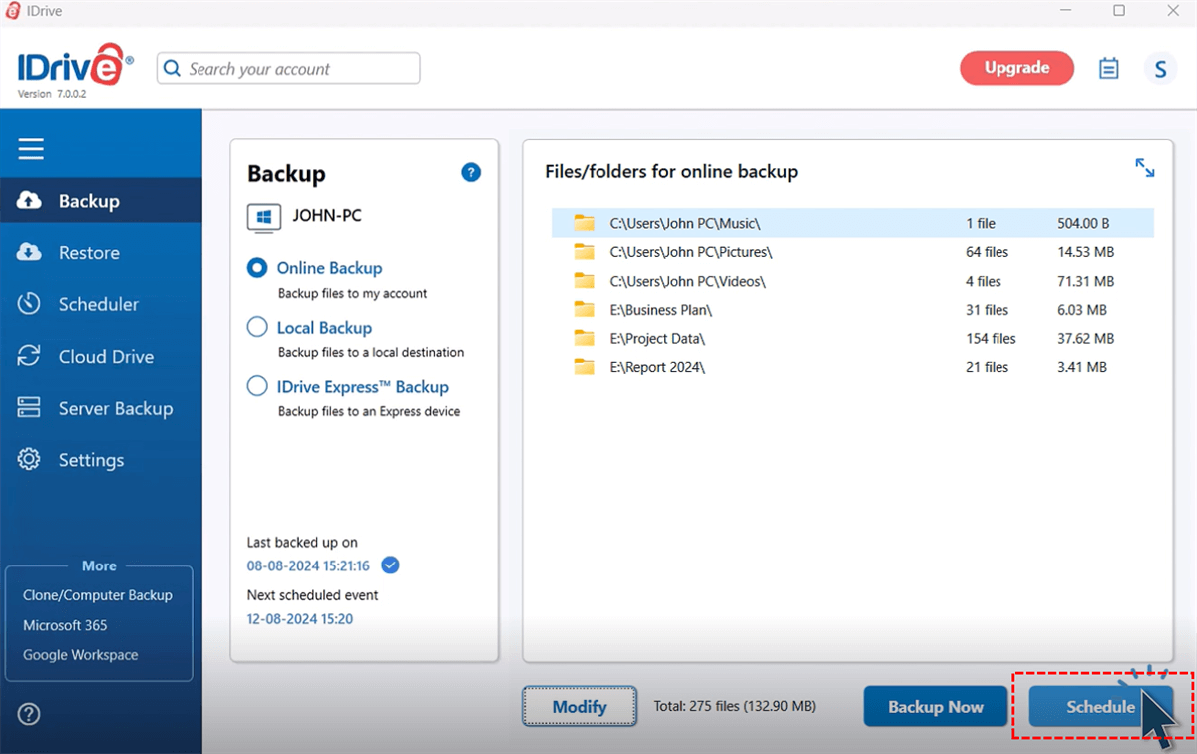Select the E:\Project Data\ folder row
Image resolution: width=1197 pixels, height=754 pixels.
click(x=658, y=339)
